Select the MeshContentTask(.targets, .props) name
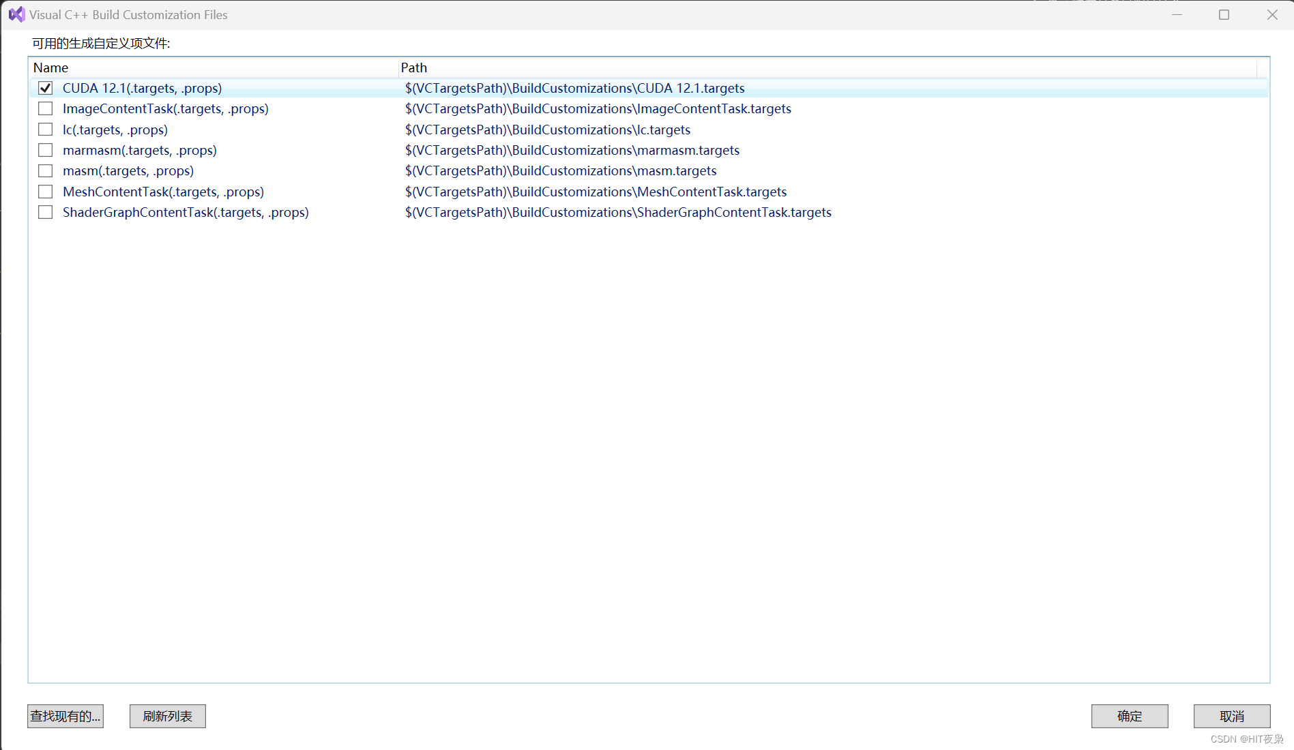Viewport: 1294px width, 750px height. 163,192
